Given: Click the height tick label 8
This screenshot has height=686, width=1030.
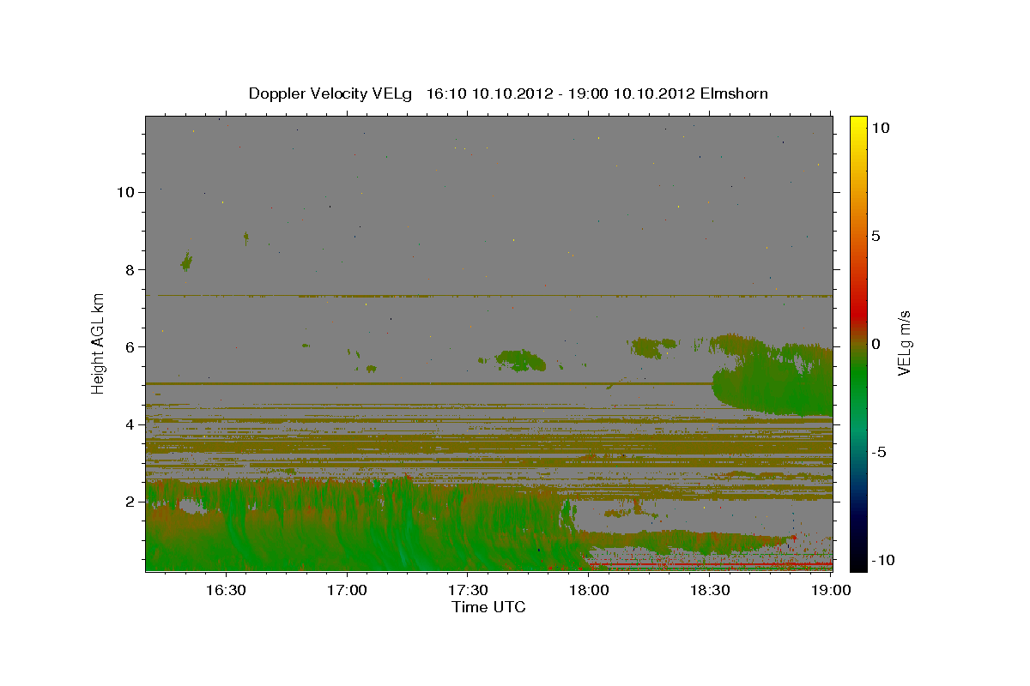Looking at the screenshot, I should tap(131, 269).
